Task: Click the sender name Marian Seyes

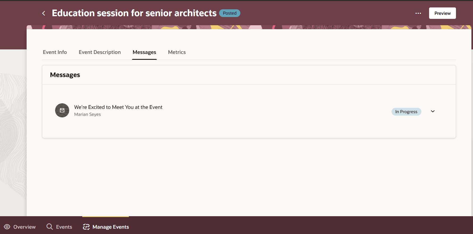Action: pos(87,114)
